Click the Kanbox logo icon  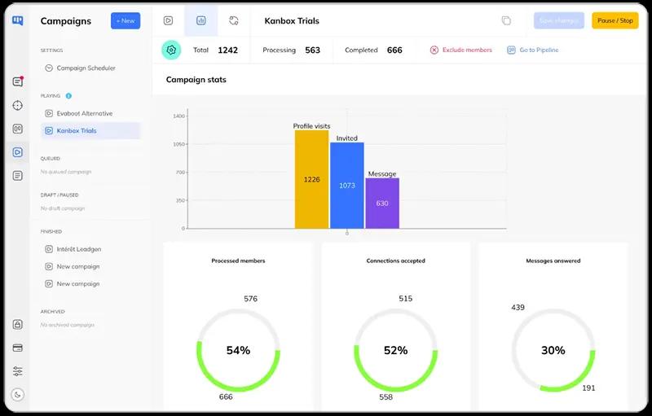[17, 20]
